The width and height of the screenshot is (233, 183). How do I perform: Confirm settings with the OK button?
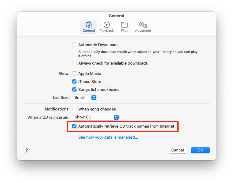tap(200, 150)
